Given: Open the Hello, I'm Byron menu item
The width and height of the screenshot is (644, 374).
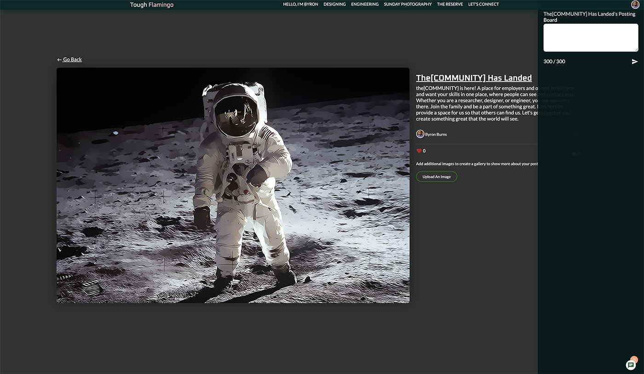Looking at the screenshot, I should click(300, 5).
